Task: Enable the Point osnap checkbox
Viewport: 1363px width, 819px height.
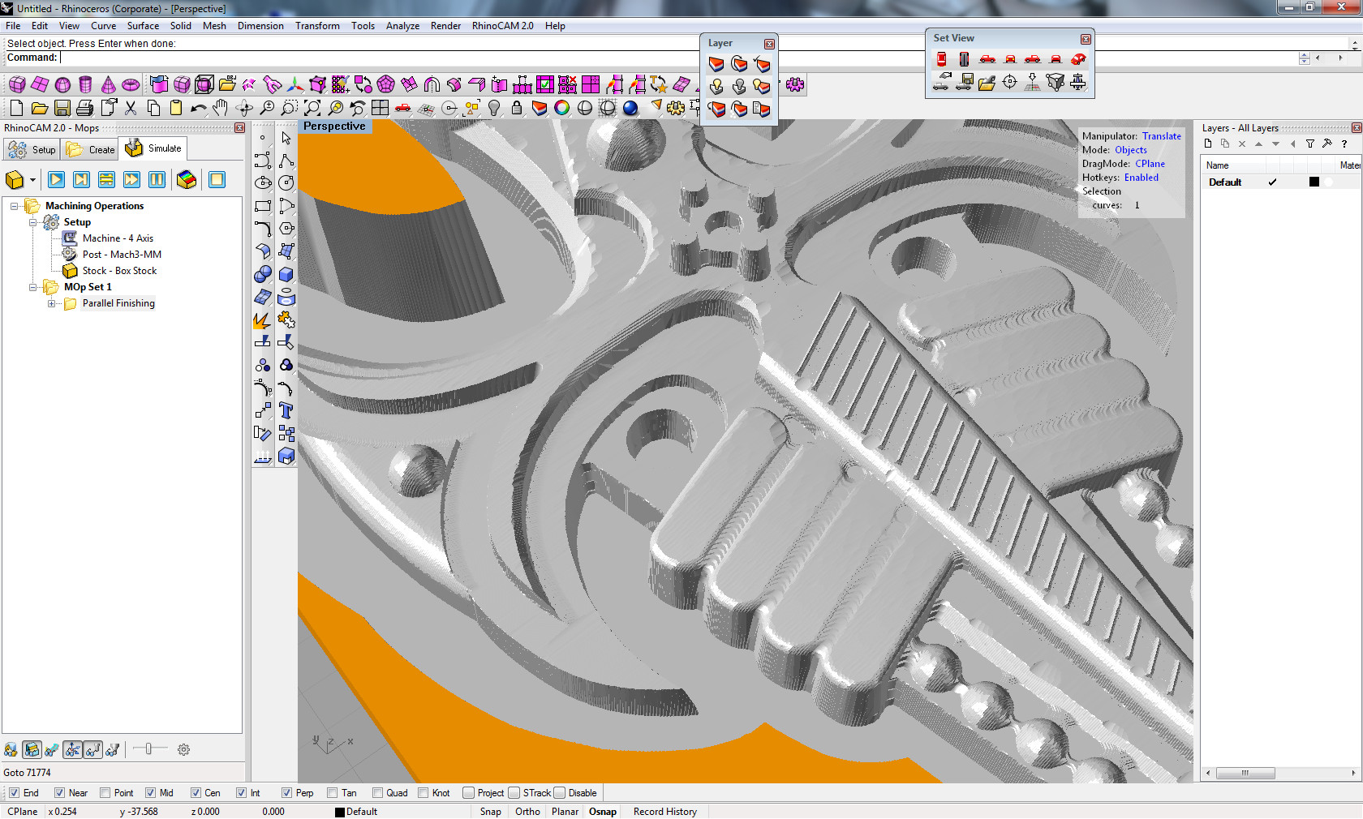Action: point(105,793)
